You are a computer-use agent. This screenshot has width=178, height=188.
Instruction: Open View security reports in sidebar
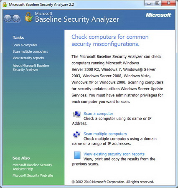click(28, 58)
